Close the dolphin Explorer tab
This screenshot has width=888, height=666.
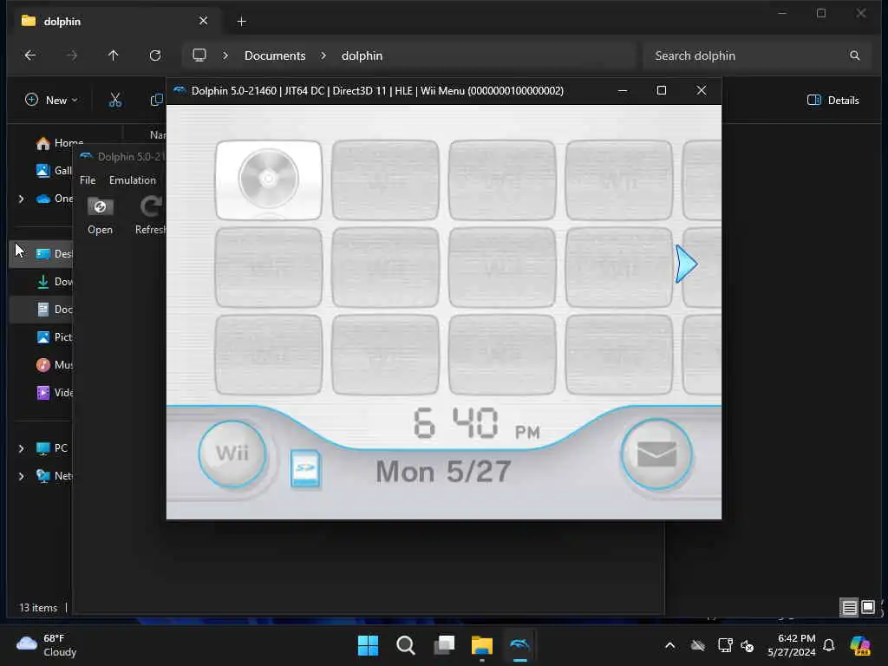click(203, 21)
